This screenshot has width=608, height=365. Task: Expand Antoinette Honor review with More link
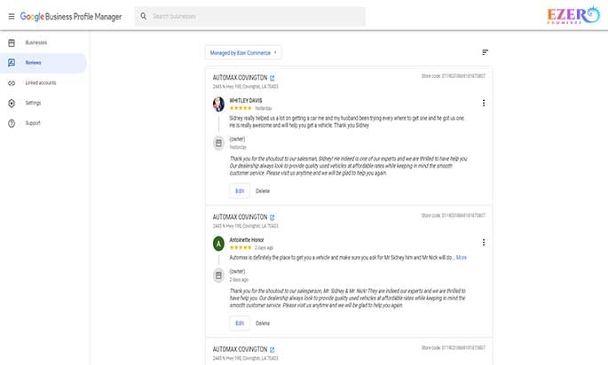[462, 258]
